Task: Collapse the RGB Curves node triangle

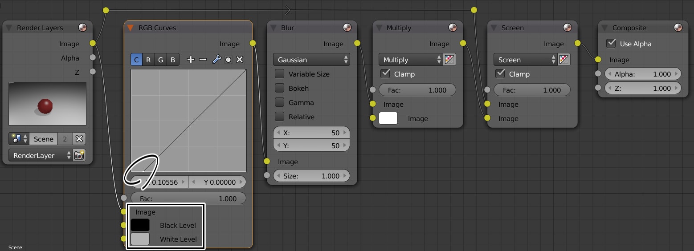Action: click(131, 28)
